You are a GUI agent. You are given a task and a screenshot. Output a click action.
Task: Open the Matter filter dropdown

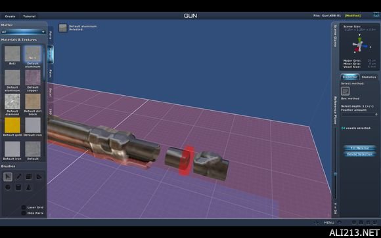tap(23, 31)
